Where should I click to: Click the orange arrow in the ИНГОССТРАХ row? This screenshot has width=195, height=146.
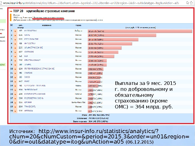click(x=15, y=44)
